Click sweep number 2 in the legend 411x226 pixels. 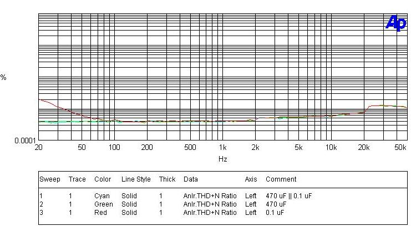[x=41, y=204]
